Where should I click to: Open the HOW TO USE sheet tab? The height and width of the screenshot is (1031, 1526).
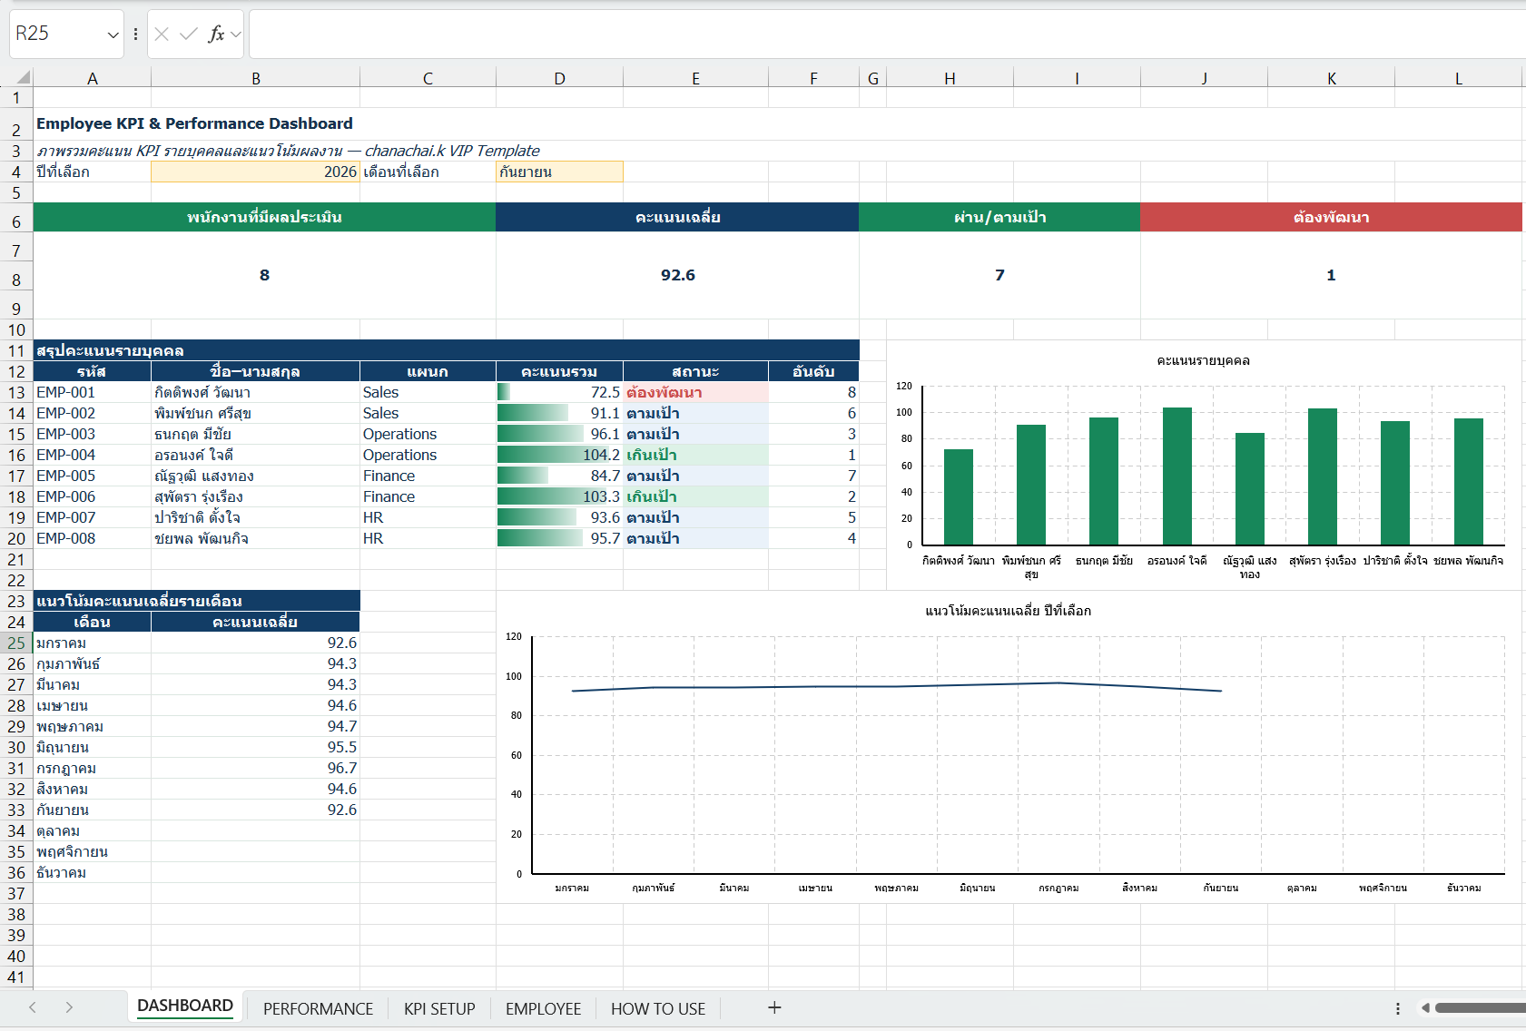click(658, 1008)
